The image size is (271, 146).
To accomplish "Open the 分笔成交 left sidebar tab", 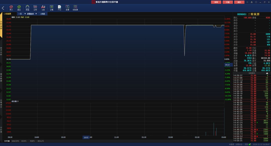I will pos(1,104).
